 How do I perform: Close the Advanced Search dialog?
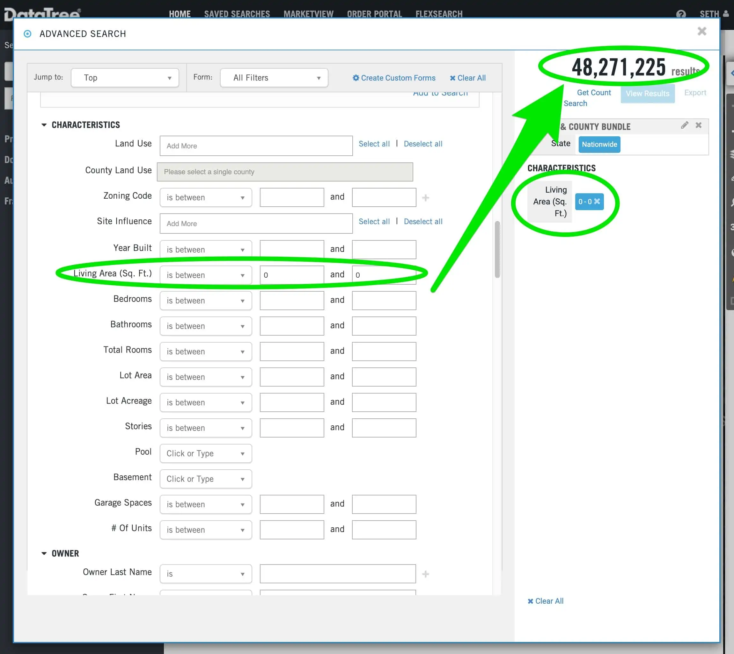[x=701, y=31]
